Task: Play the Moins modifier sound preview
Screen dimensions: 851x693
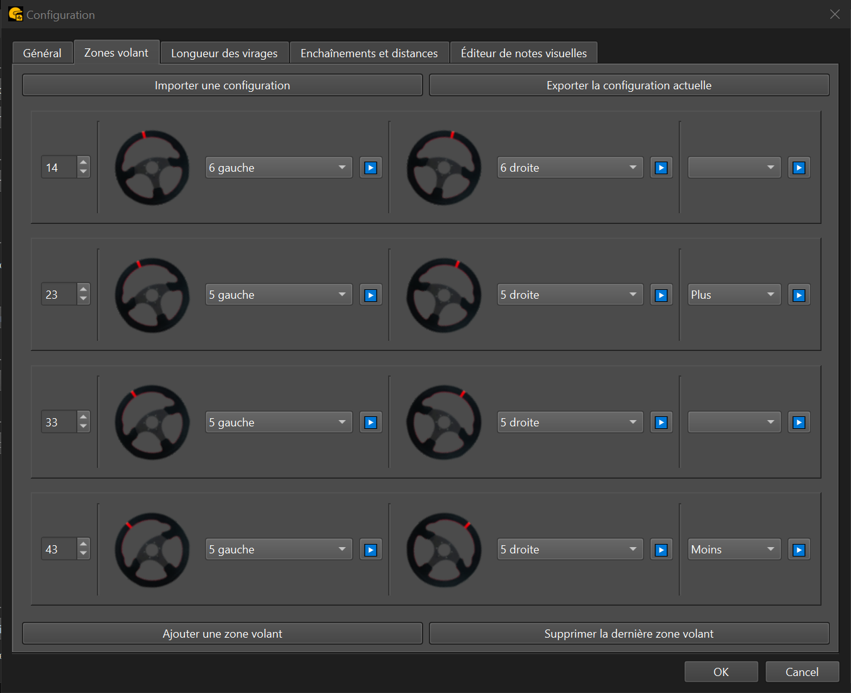Action: coord(799,550)
